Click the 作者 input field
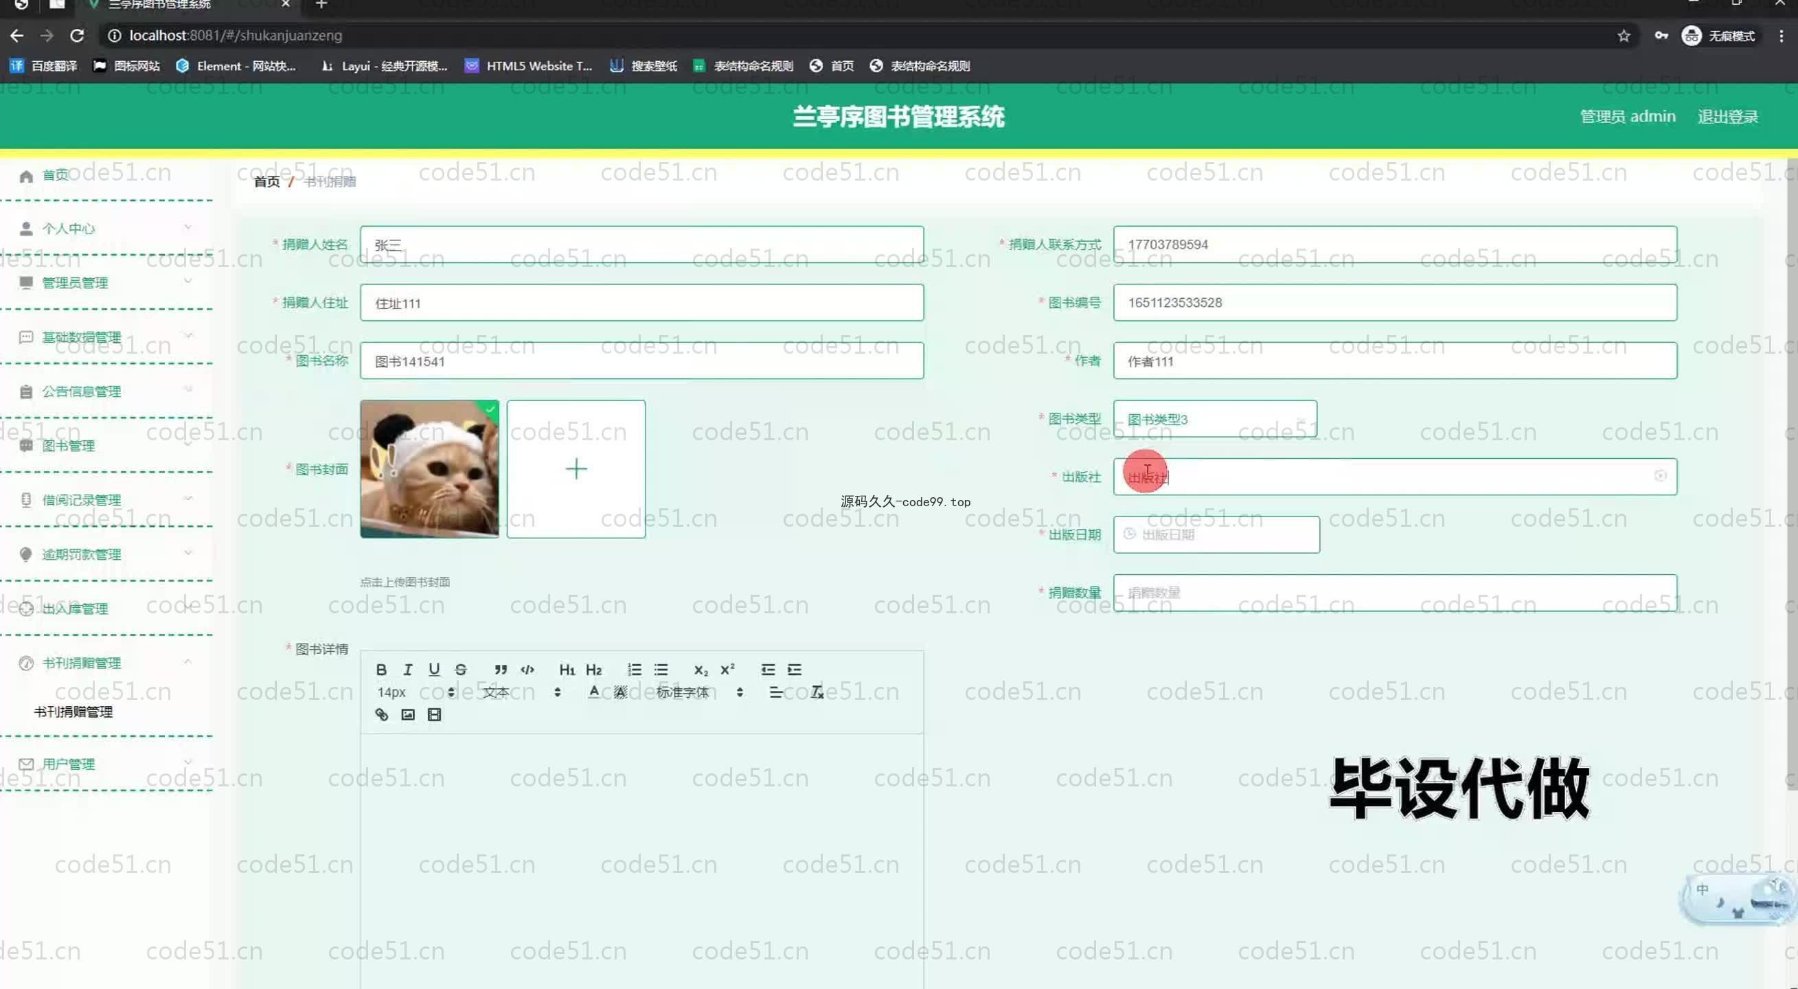The image size is (1798, 989). tap(1395, 361)
